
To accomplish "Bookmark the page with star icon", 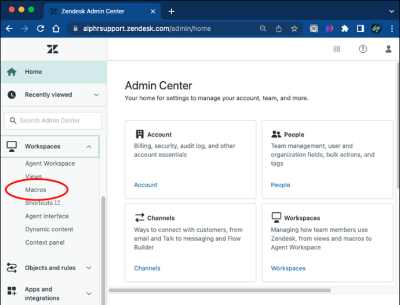I will [294, 28].
